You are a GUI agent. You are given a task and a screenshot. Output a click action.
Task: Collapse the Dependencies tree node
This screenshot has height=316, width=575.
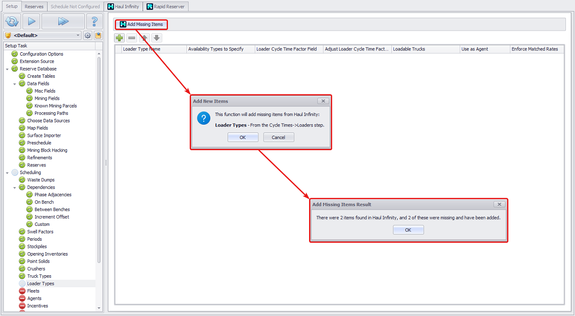click(14, 187)
